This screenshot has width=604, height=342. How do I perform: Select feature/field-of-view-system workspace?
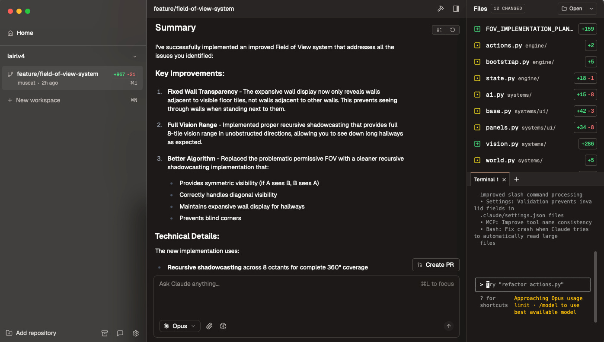tap(73, 78)
